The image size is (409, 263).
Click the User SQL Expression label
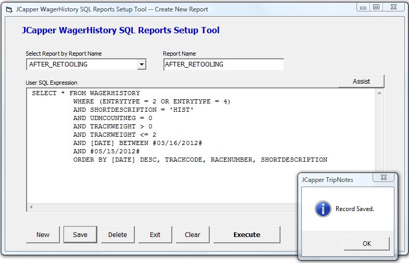tap(52, 83)
